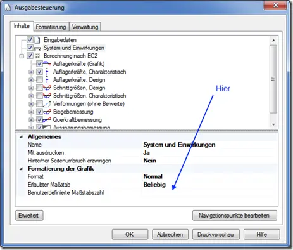Uncheck the System und Einwirkungen checkbox
The image size is (293, 250).
coord(30,48)
